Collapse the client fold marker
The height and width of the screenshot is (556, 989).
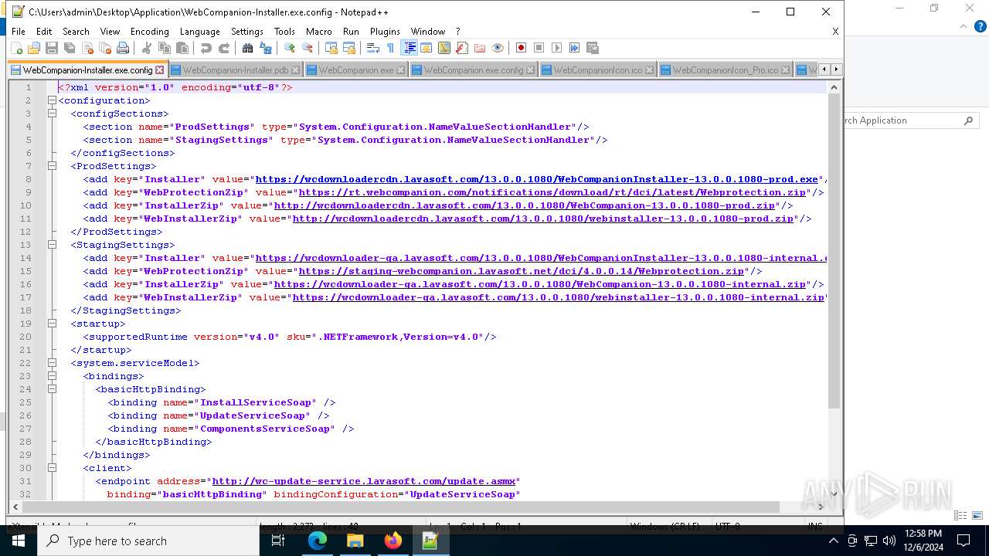coord(52,468)
